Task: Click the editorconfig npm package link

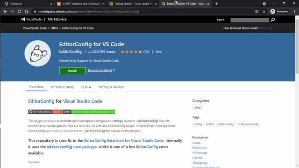Action: (x=71, y=147)
